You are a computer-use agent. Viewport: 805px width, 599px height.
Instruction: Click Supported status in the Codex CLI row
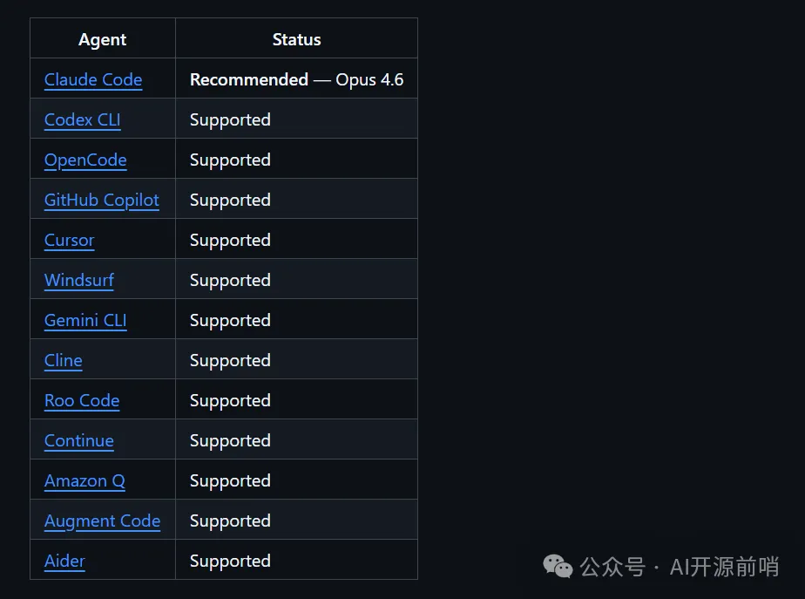point(230,119)
